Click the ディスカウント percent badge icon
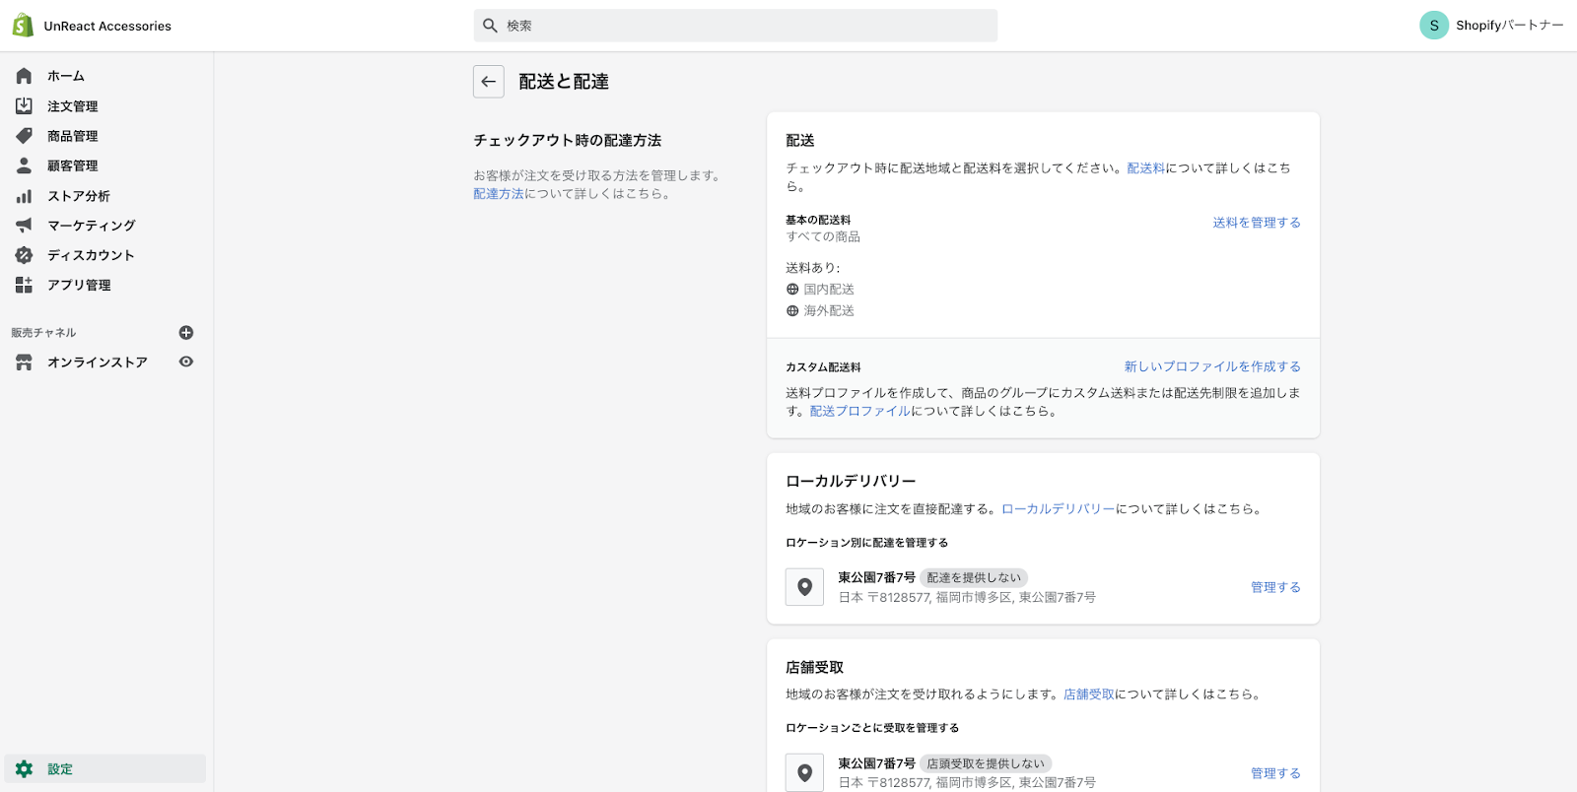Viewport: 1577px width, 792px height. 24,255
